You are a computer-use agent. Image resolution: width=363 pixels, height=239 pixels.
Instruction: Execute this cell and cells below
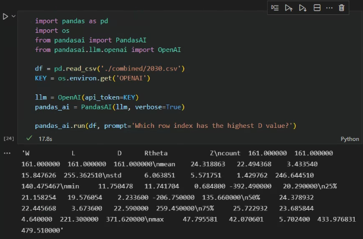click(x=303, y=8)
